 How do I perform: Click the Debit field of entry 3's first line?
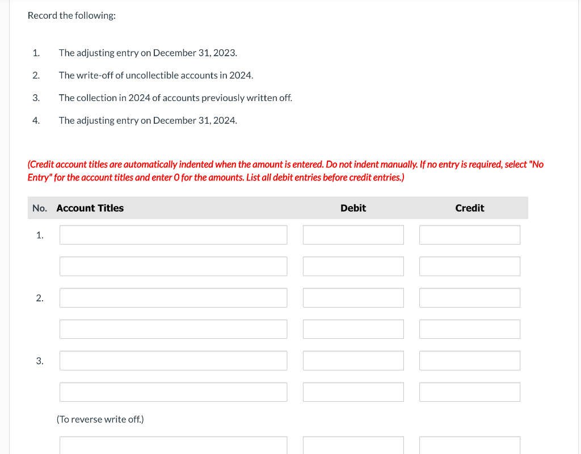pyautogui.click(x=353, y=360)
